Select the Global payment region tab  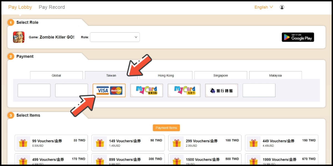[56, 75]
